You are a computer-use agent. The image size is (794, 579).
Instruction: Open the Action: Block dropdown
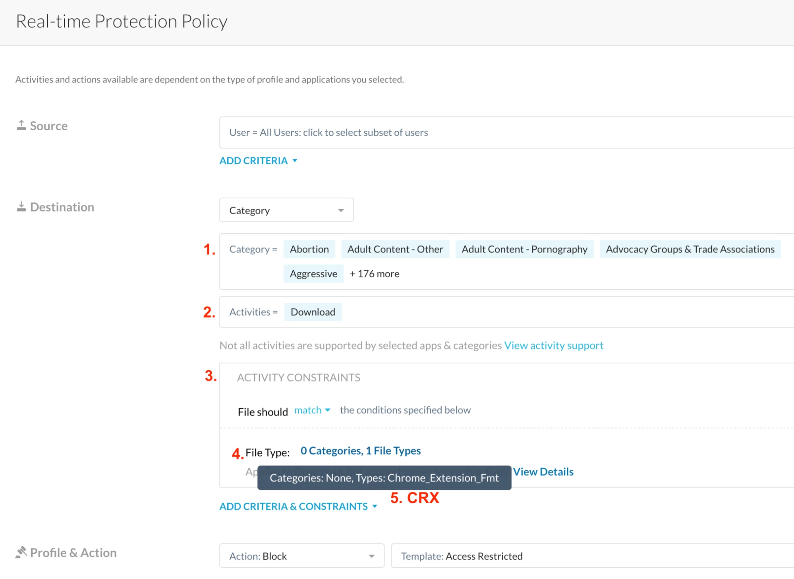(x=301, y=556)
